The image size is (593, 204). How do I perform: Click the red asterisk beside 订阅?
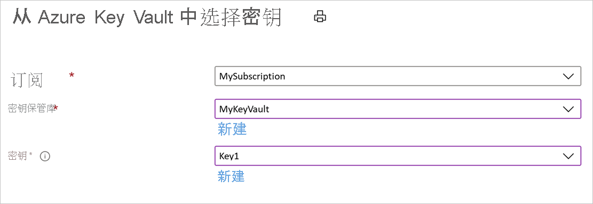coord(72,76)
